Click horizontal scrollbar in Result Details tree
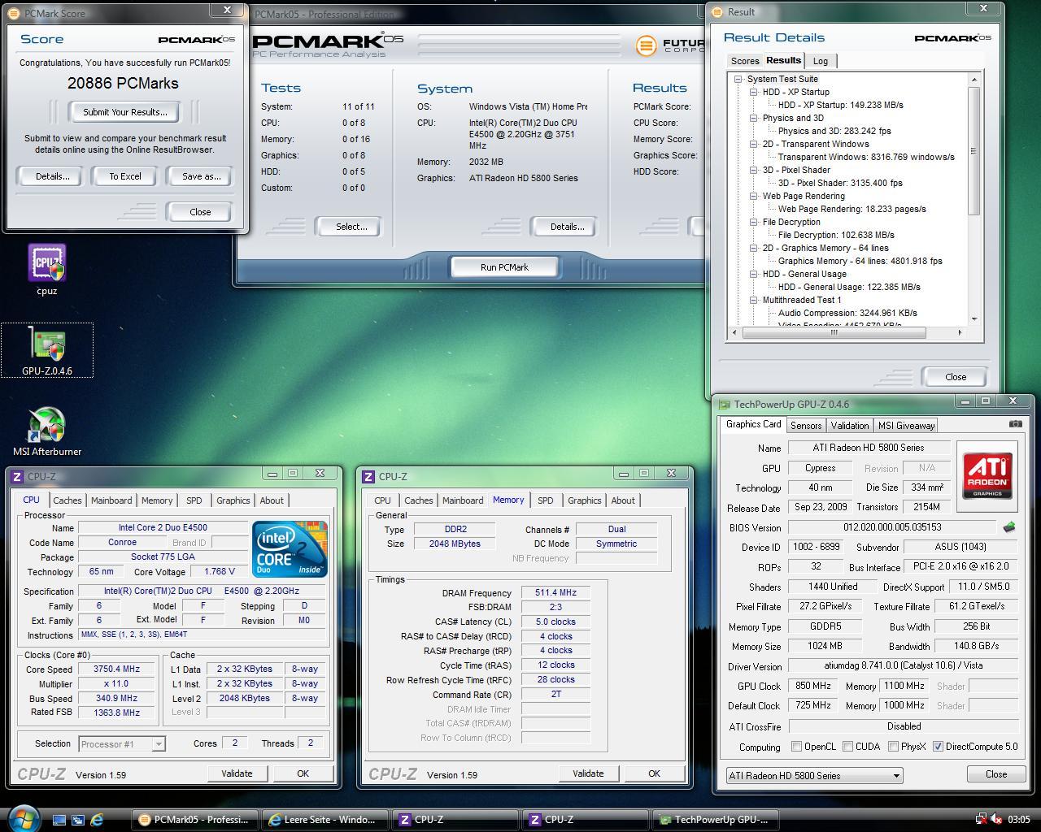 pos(834,332)
